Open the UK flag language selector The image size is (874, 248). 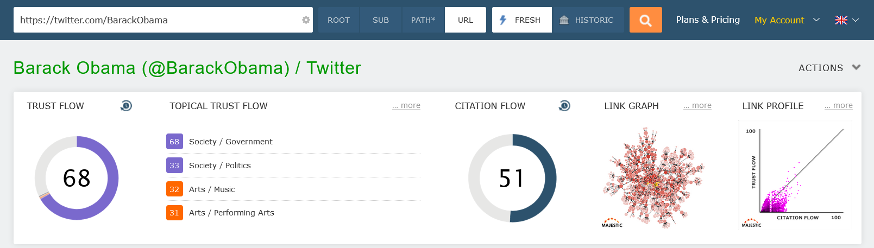pyautogui.click(x=841, y=20)
